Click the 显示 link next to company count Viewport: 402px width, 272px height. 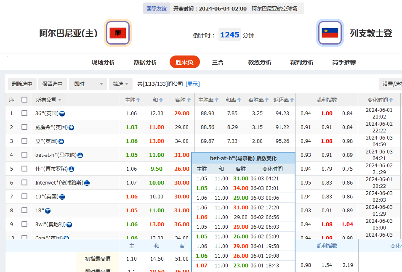(x=192, y=84)
